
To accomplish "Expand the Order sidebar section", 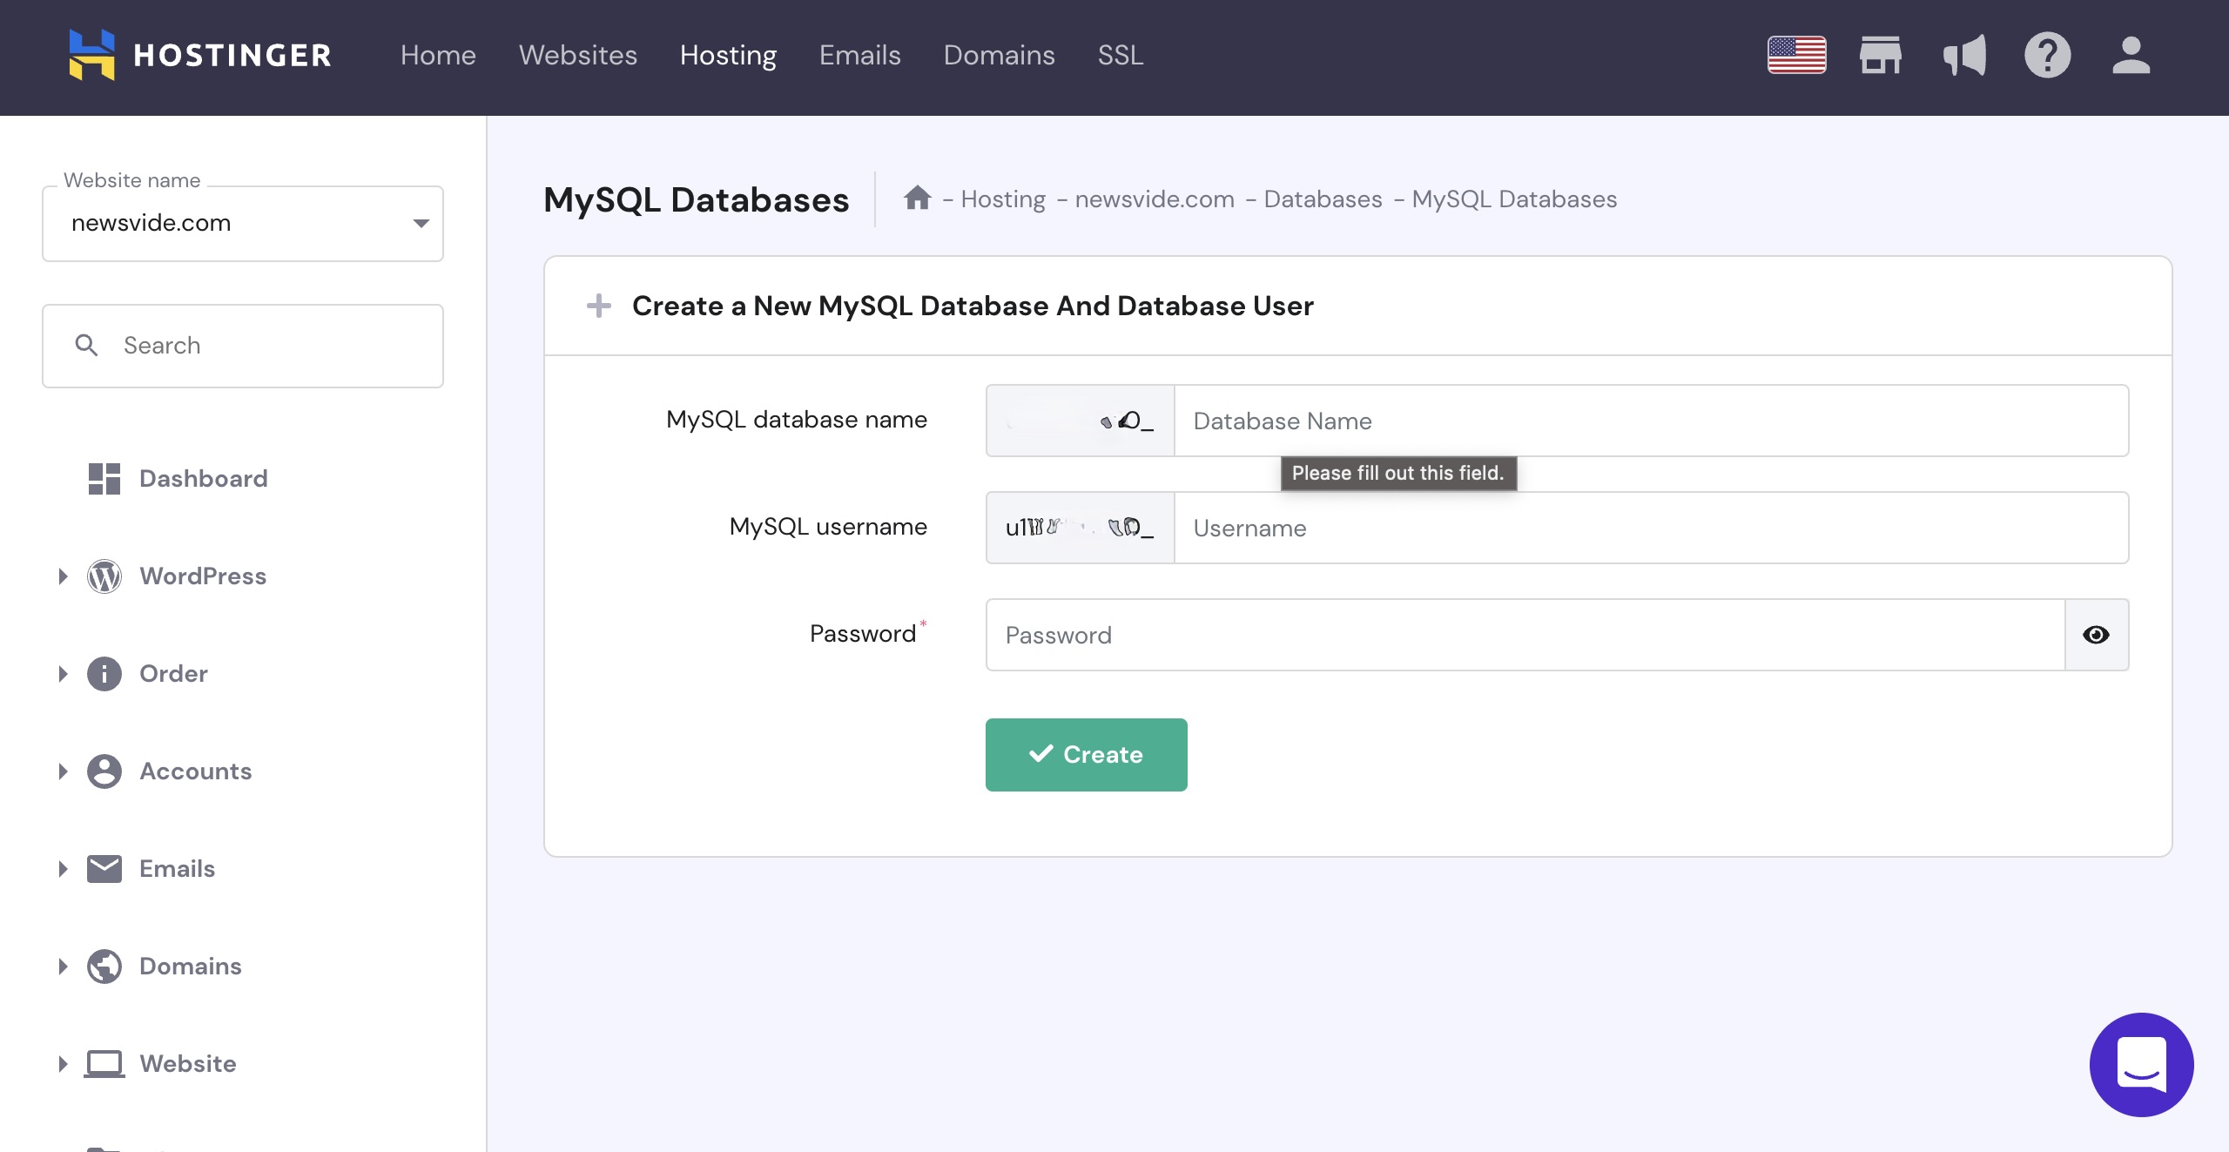I will click(63, 673).
